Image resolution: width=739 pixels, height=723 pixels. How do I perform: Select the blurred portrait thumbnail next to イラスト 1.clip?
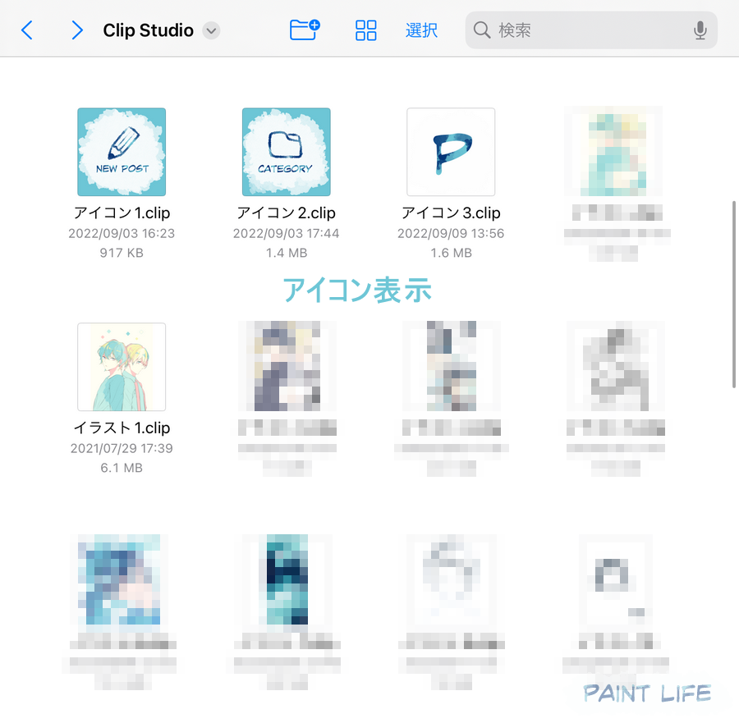tap(286, 367)
